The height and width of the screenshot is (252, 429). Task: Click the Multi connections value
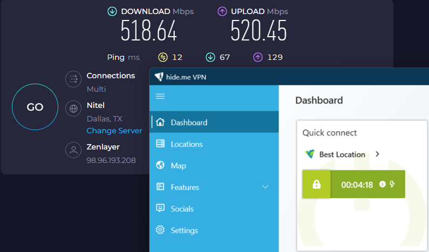[x=96, y=89]
